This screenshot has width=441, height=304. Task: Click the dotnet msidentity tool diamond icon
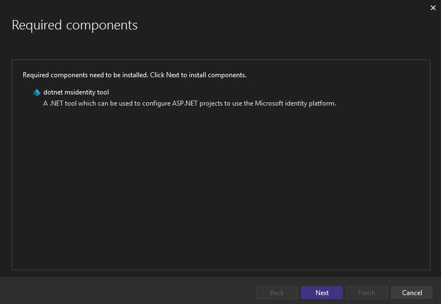37,93
